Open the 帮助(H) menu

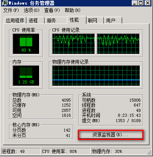73,10
